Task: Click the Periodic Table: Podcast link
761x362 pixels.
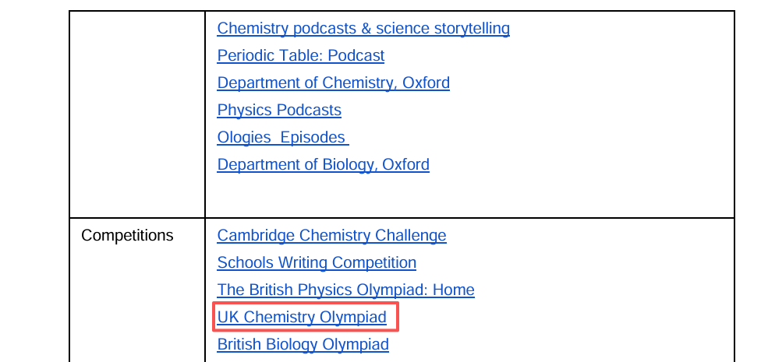Action: [x=300, y=56]
